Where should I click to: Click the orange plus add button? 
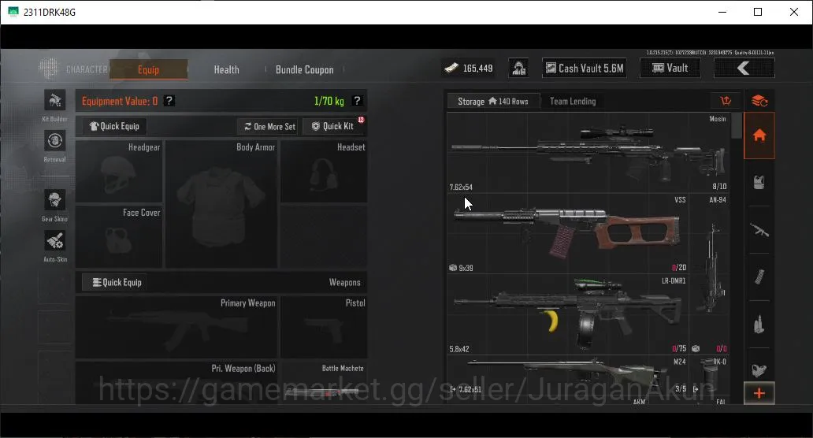[759, 393]
